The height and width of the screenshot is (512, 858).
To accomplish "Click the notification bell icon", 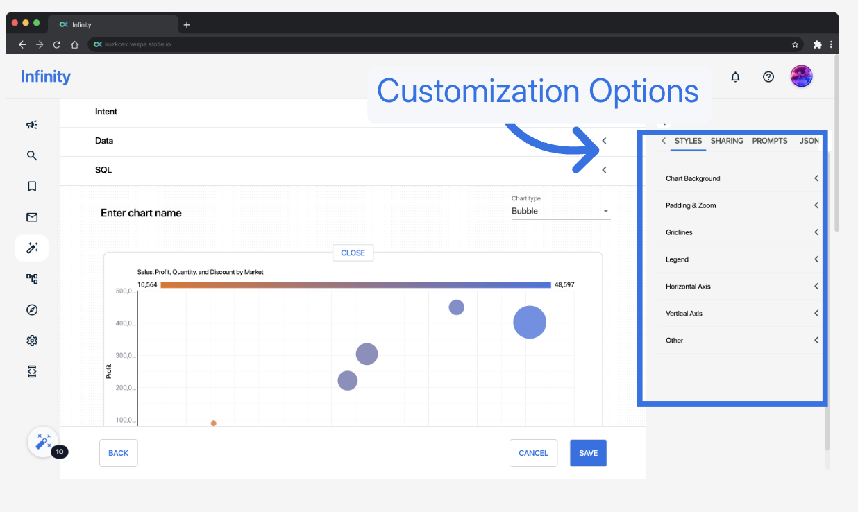I will [x=736, y=77].
